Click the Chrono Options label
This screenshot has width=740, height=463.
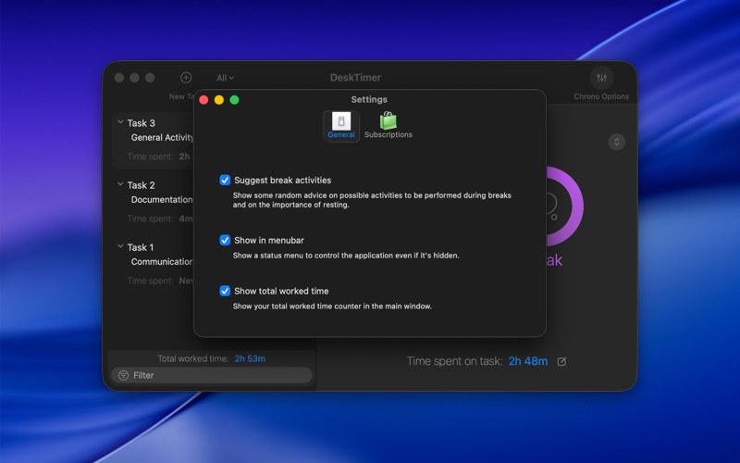601,96
